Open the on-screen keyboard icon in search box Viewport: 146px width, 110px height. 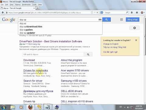pyautogui.click(x=100, y=20)
